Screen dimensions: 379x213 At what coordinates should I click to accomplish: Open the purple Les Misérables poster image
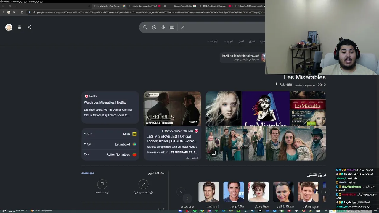[x=266, y=109]
